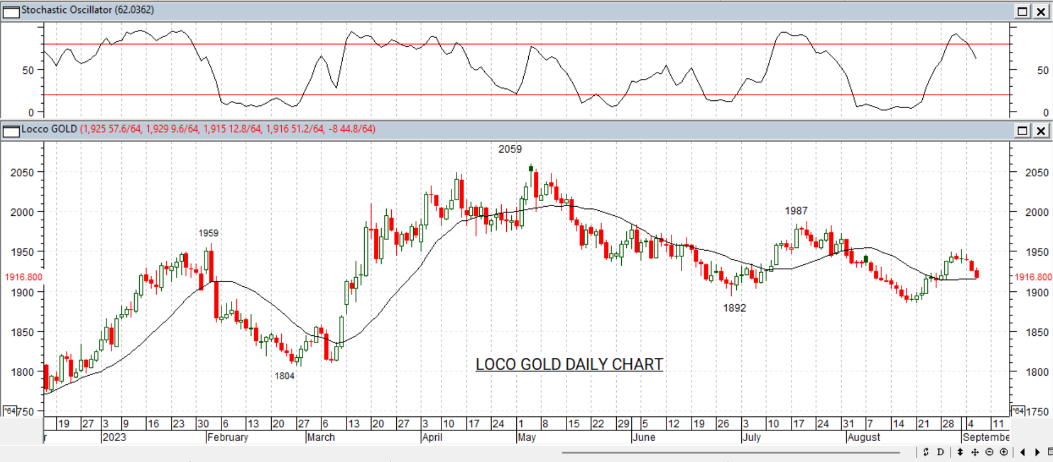The width and height of the screenshot is (1053, 462).
Task: Click the 'February' month label on time axis
Action: 228,437
